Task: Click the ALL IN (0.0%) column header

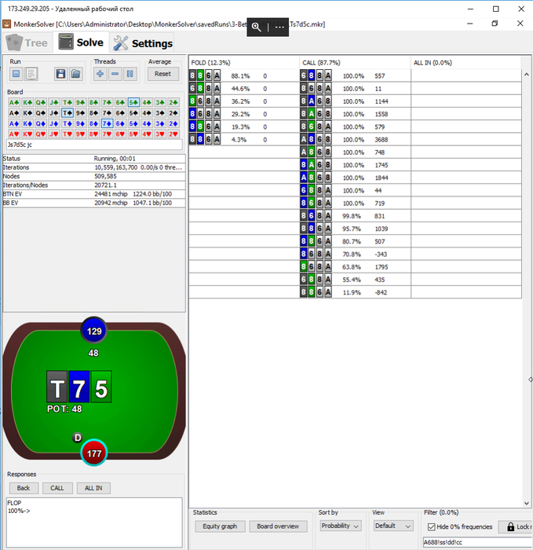Action: tap(466, 63)
